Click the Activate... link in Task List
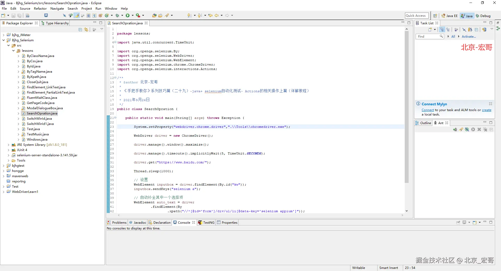The height and width of the screenshot is (271, 501). pyautogui.click(x=469, y=37)
